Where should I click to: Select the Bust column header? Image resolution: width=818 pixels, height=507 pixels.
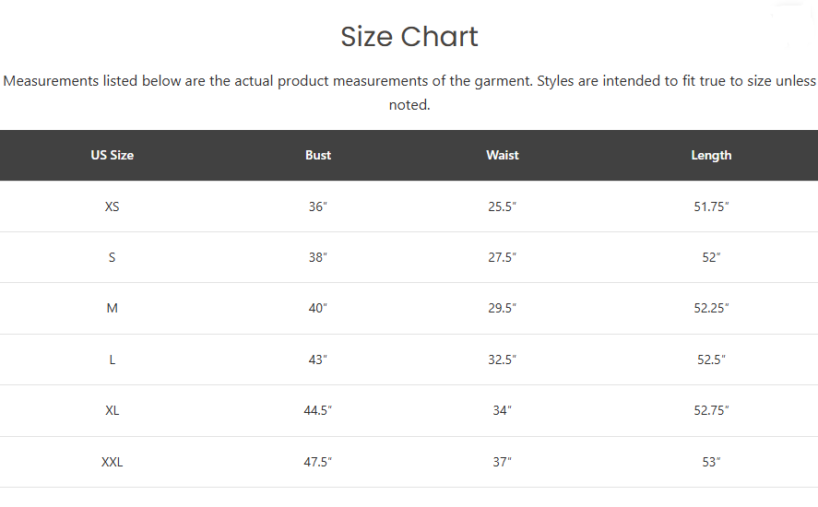tap(318, 155)
